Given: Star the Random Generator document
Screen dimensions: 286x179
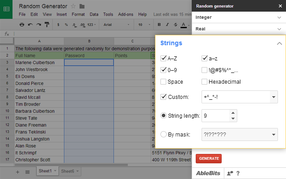Looking at the screenshot, I should tap(73, 6).
